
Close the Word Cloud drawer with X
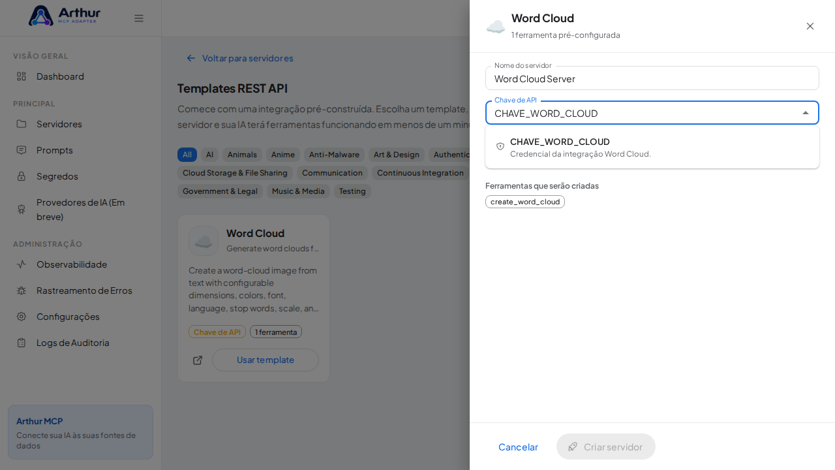coord(810,26)
